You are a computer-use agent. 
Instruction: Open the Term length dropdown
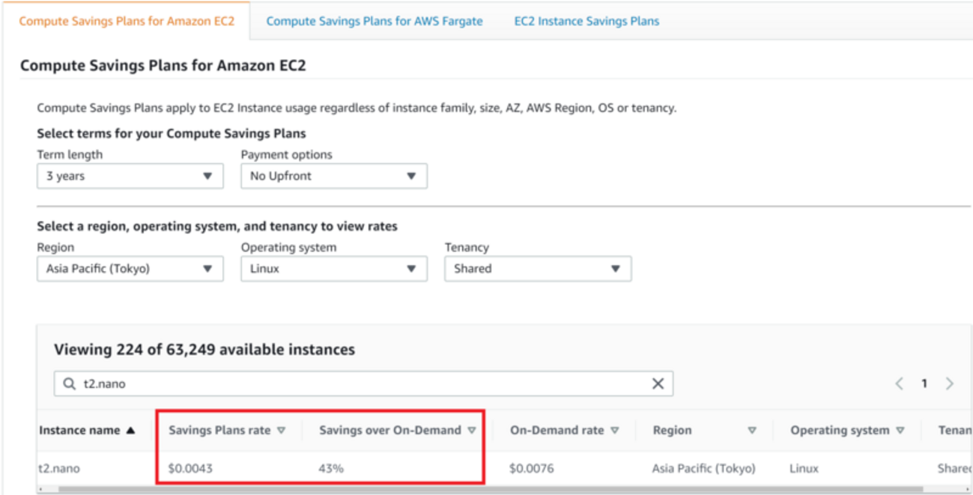tap(130, 177)
